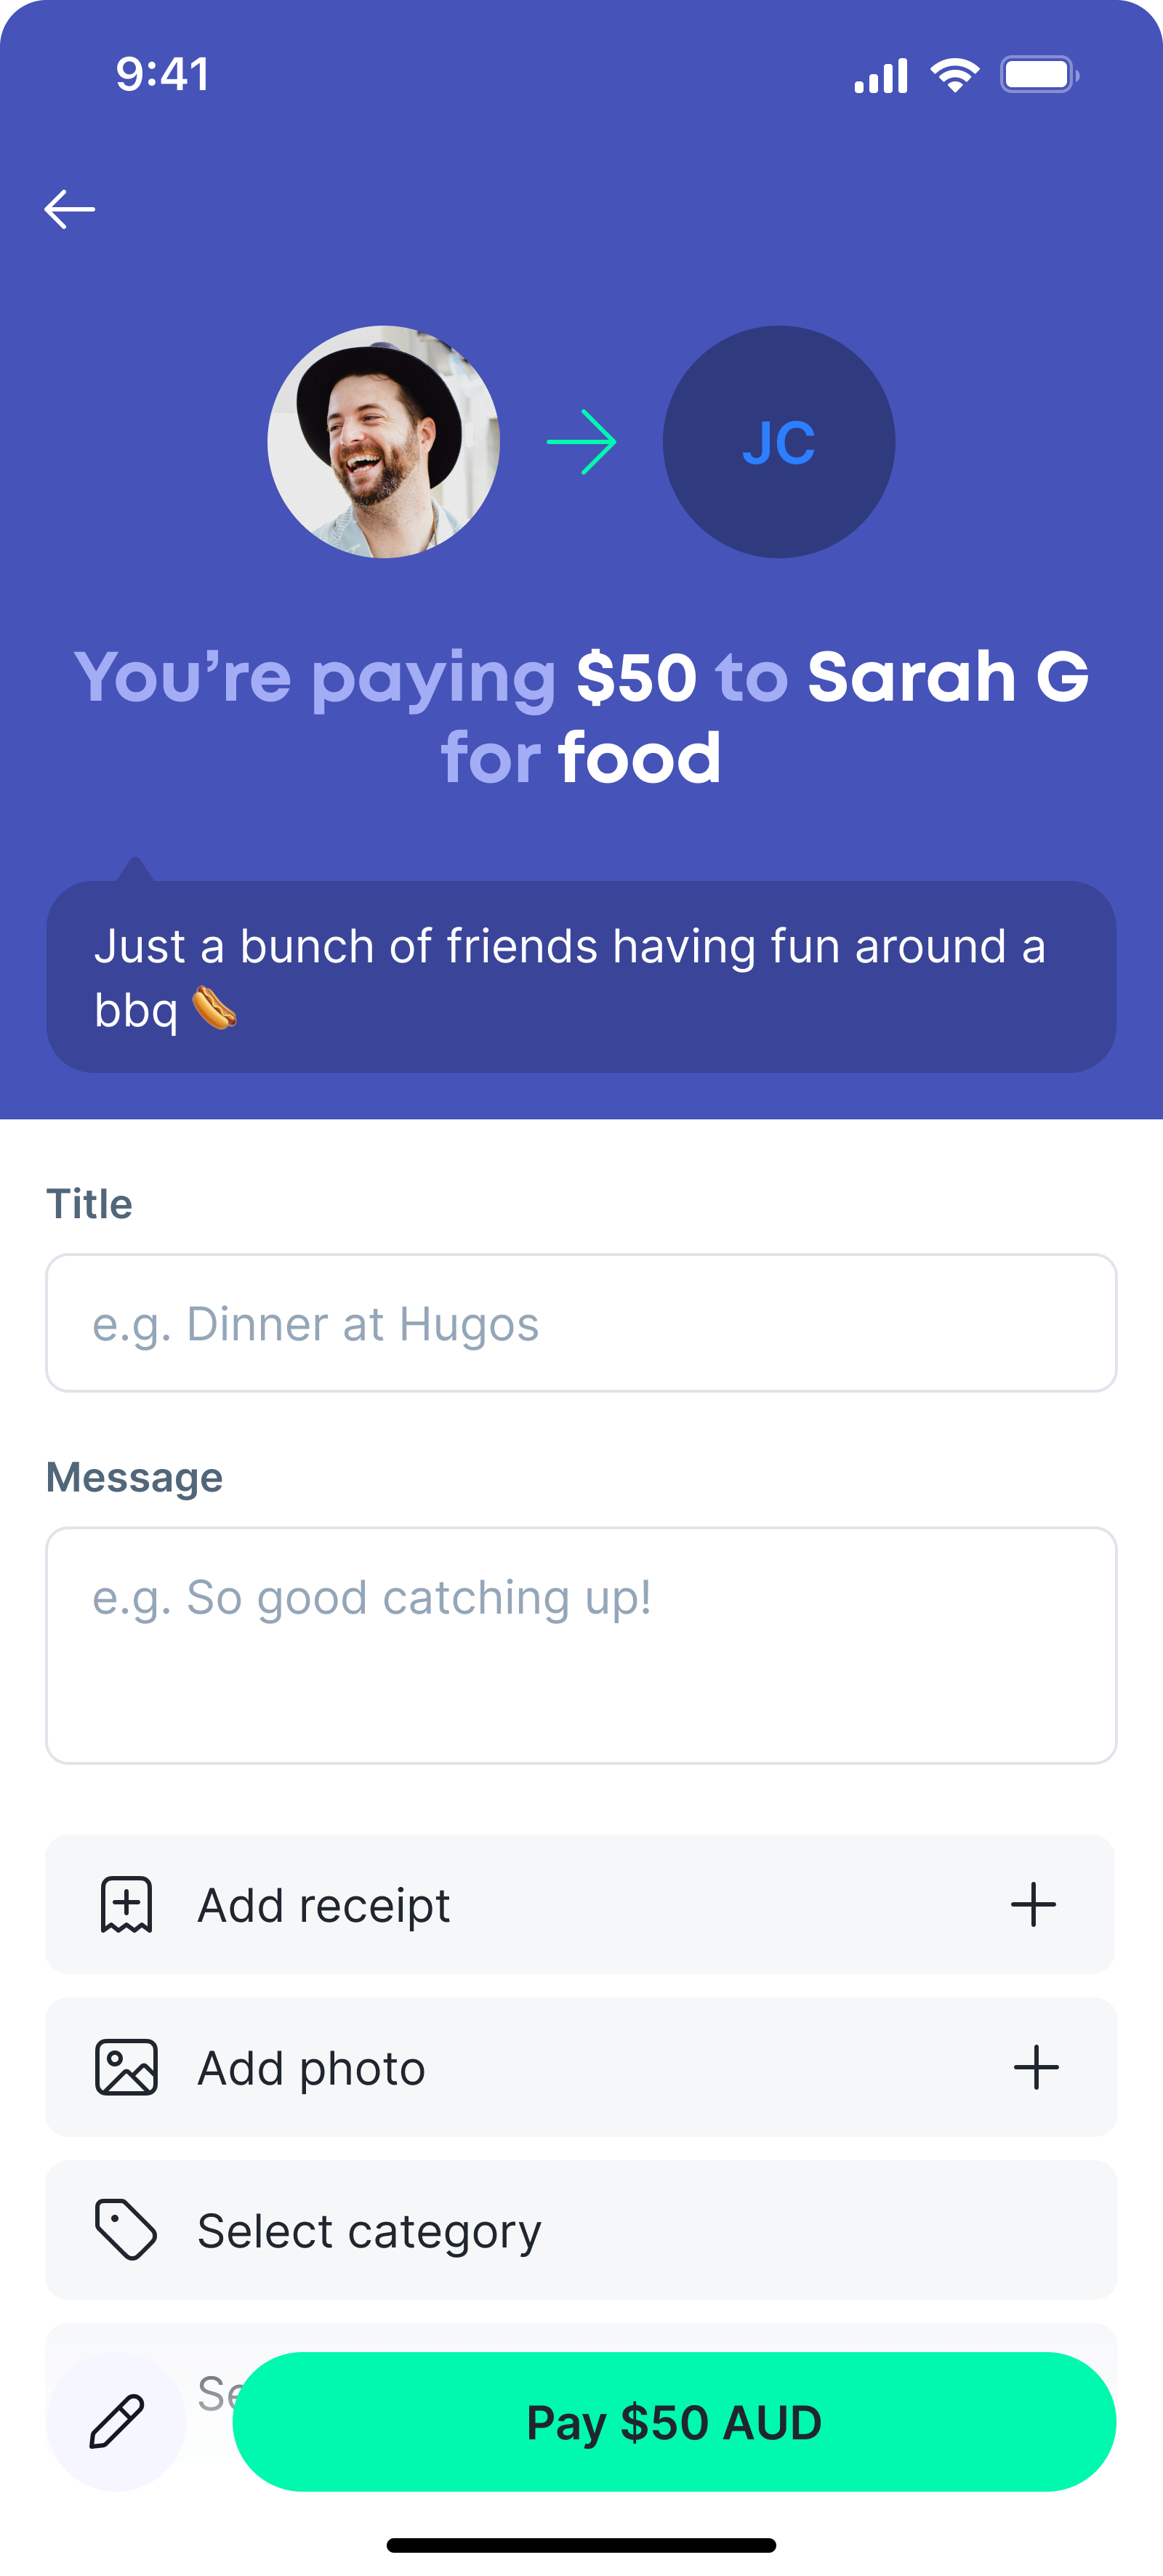Tap the sender's profile photo
Image resolution: width=1163 pixels, height=2576 pixels.
(383, 442)
